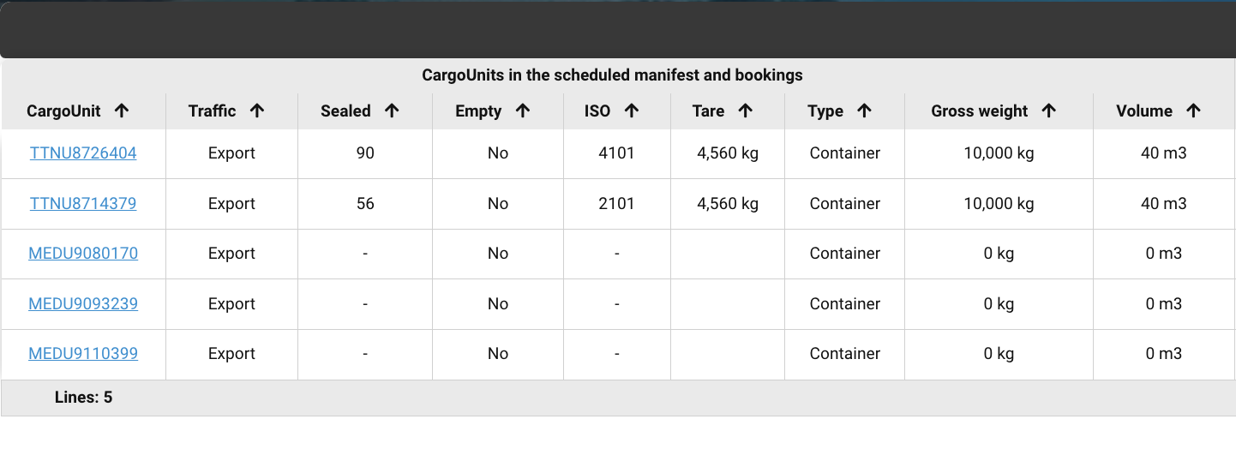Open cargo unit MEDU9093239 link

(x=83, y=304)
